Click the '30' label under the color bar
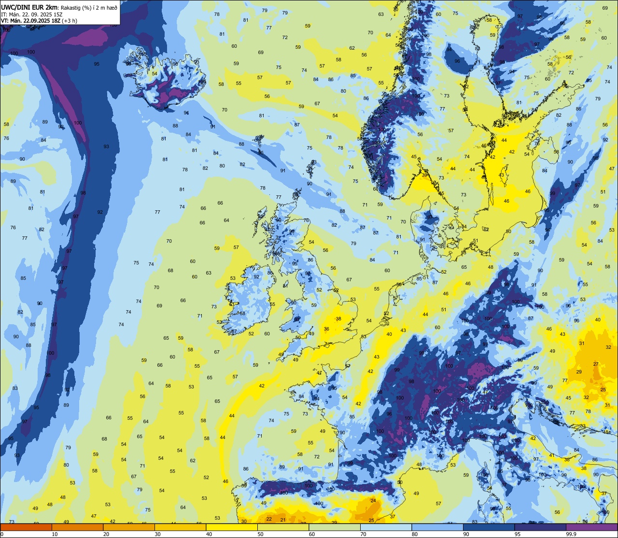Screen dimensions: 618x538 point(157,534)
